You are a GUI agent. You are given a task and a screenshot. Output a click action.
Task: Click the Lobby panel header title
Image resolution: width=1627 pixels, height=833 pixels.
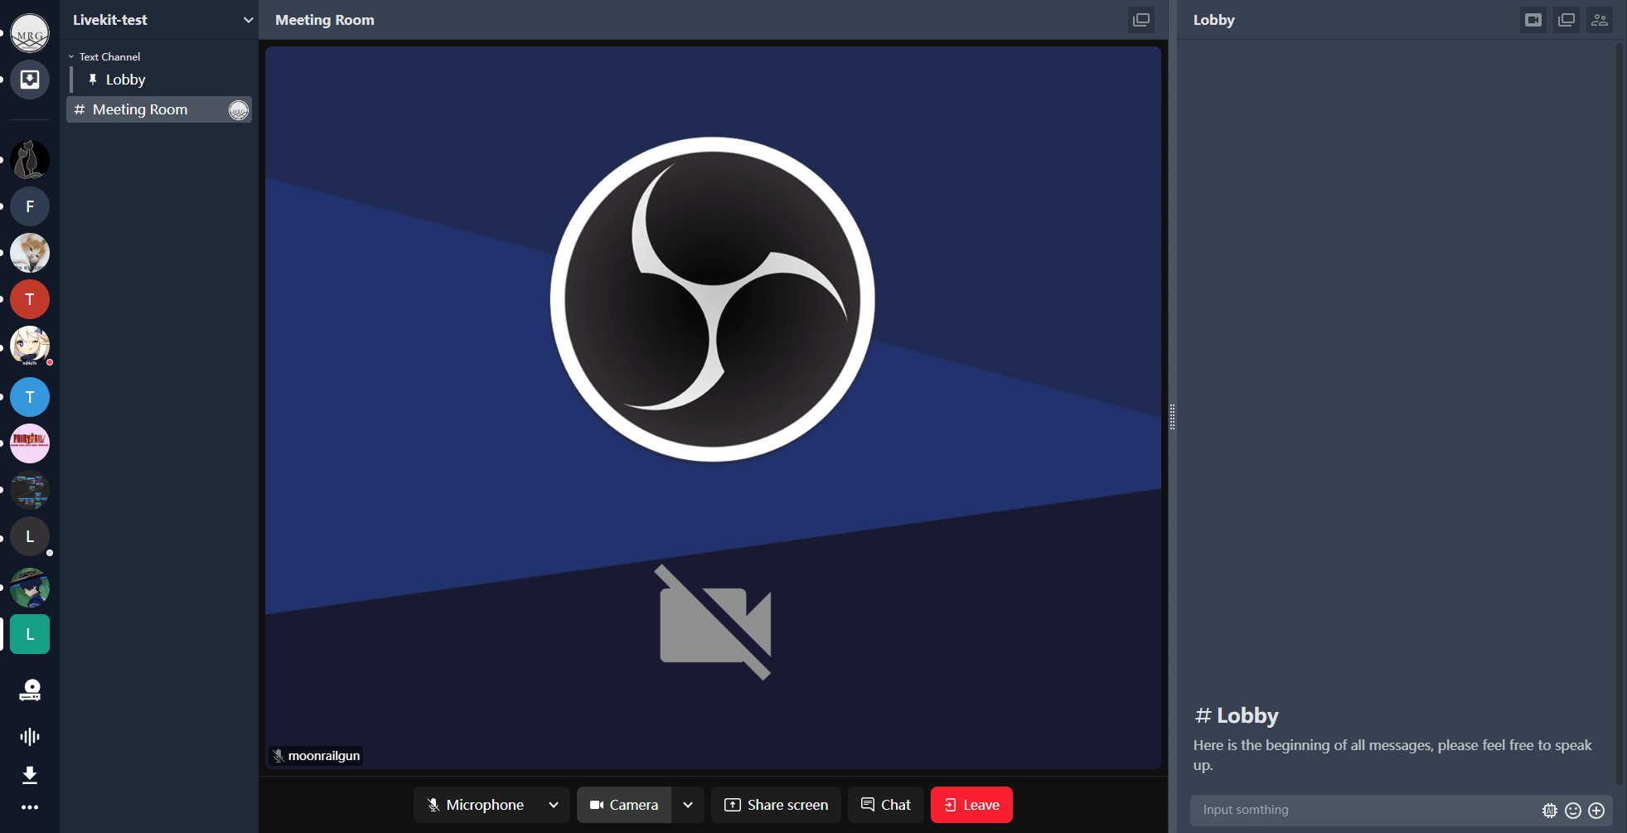pos(1214,20)
